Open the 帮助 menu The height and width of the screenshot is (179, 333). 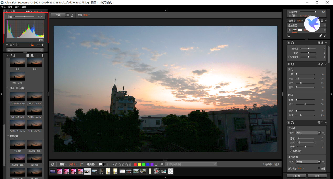point(24,7)
